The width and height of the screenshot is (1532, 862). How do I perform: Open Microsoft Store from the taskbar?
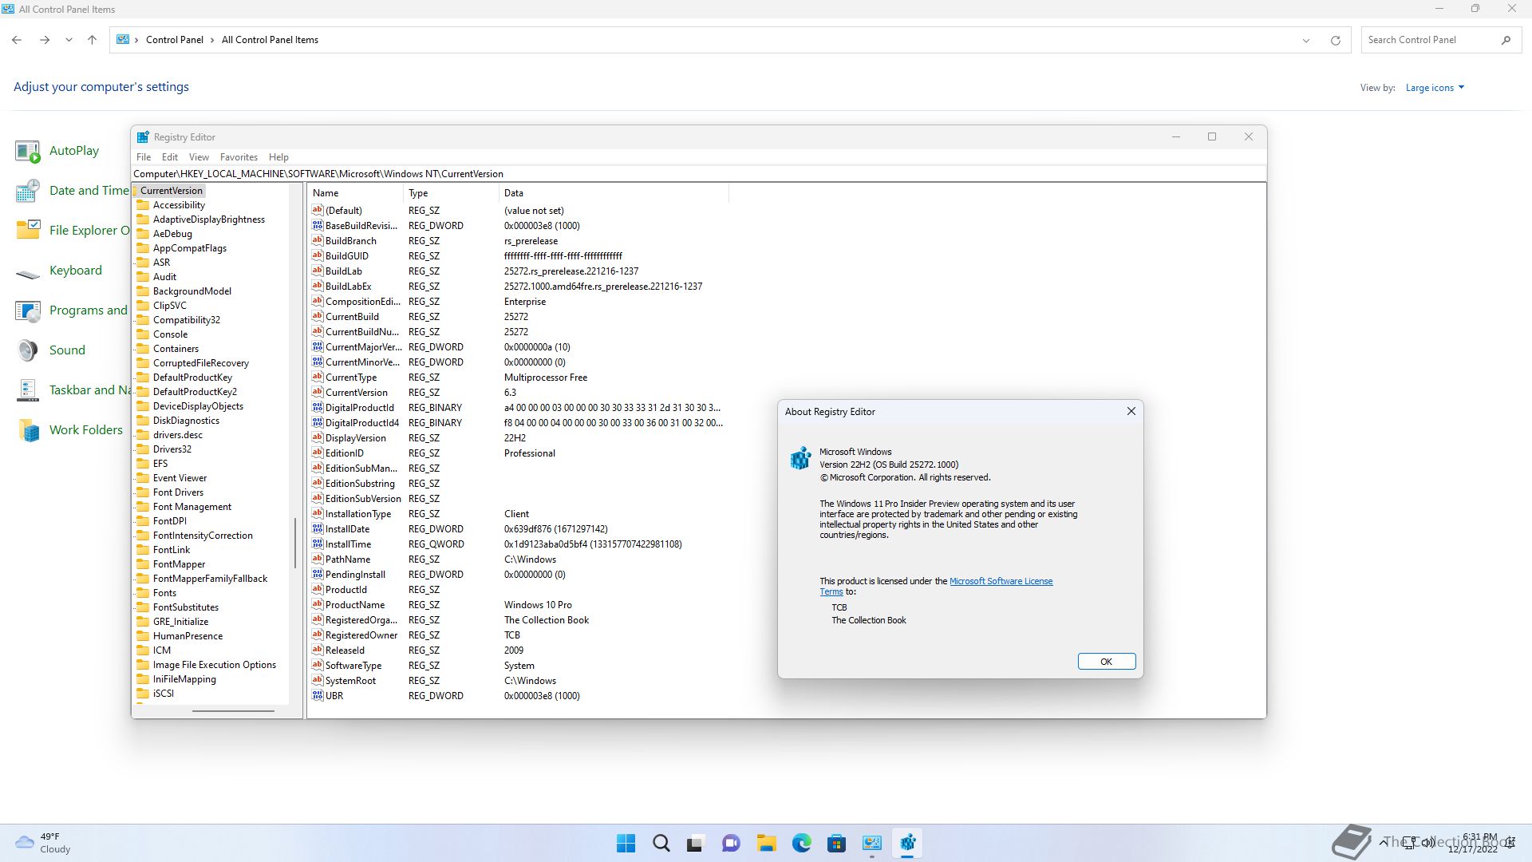coord(836,843)
